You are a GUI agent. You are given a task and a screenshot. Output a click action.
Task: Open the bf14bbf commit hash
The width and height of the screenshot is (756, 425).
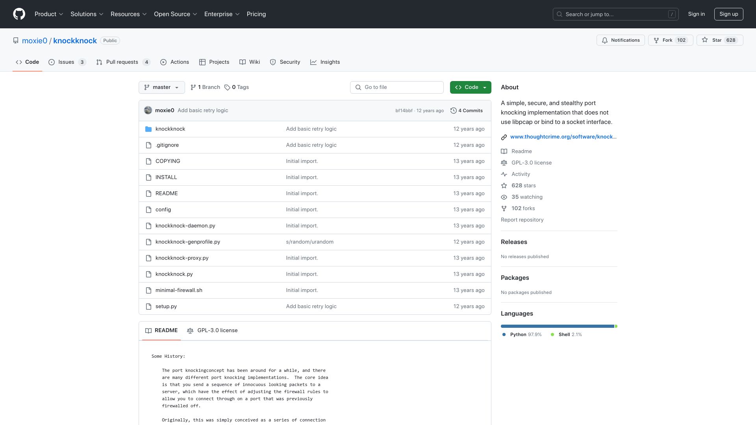click(x=404, y=111)
